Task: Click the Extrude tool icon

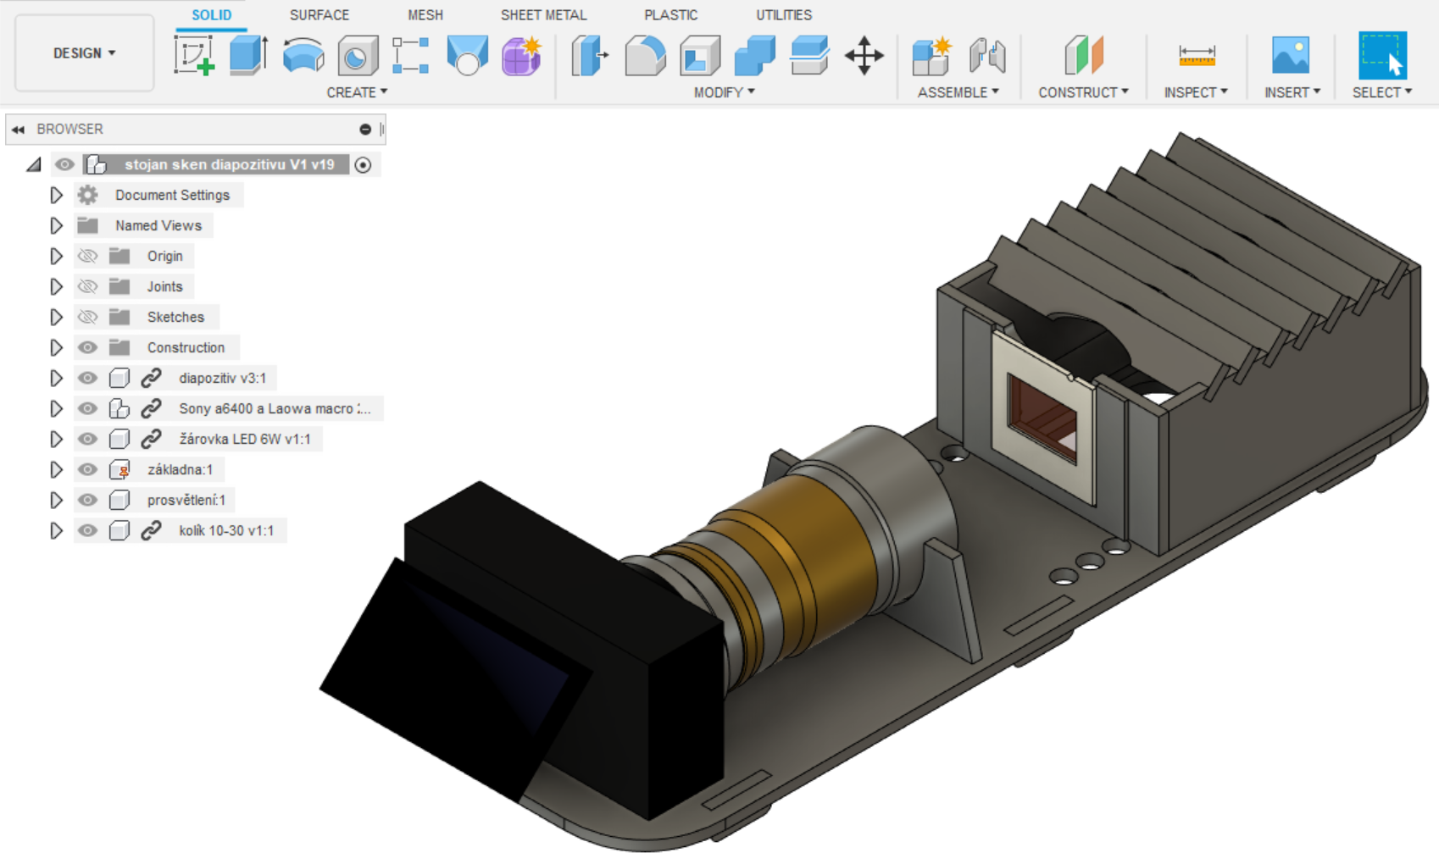Action: pos(248,56)
